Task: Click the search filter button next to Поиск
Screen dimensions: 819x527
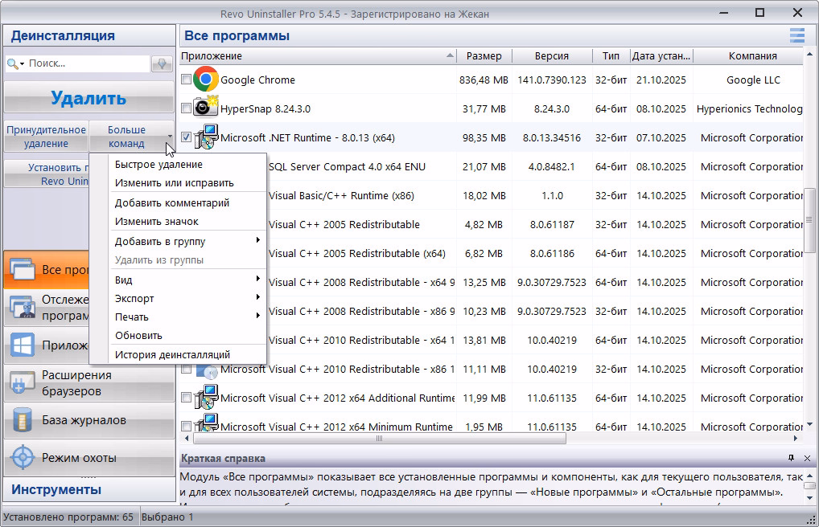Action: (x=162, y=63)
